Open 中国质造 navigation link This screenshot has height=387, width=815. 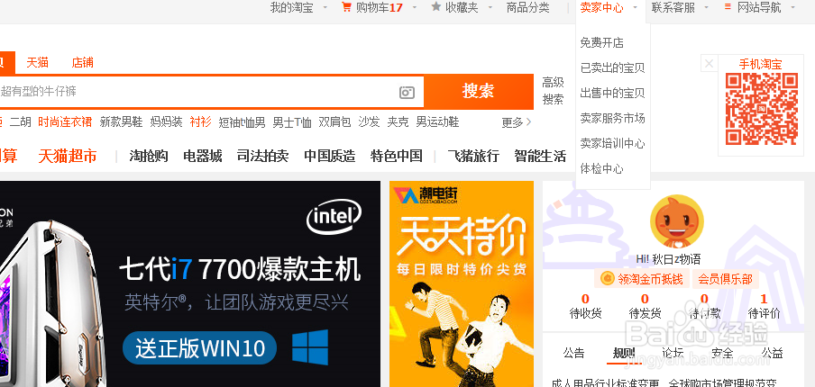pyautogui.click(x=330, y=156)
